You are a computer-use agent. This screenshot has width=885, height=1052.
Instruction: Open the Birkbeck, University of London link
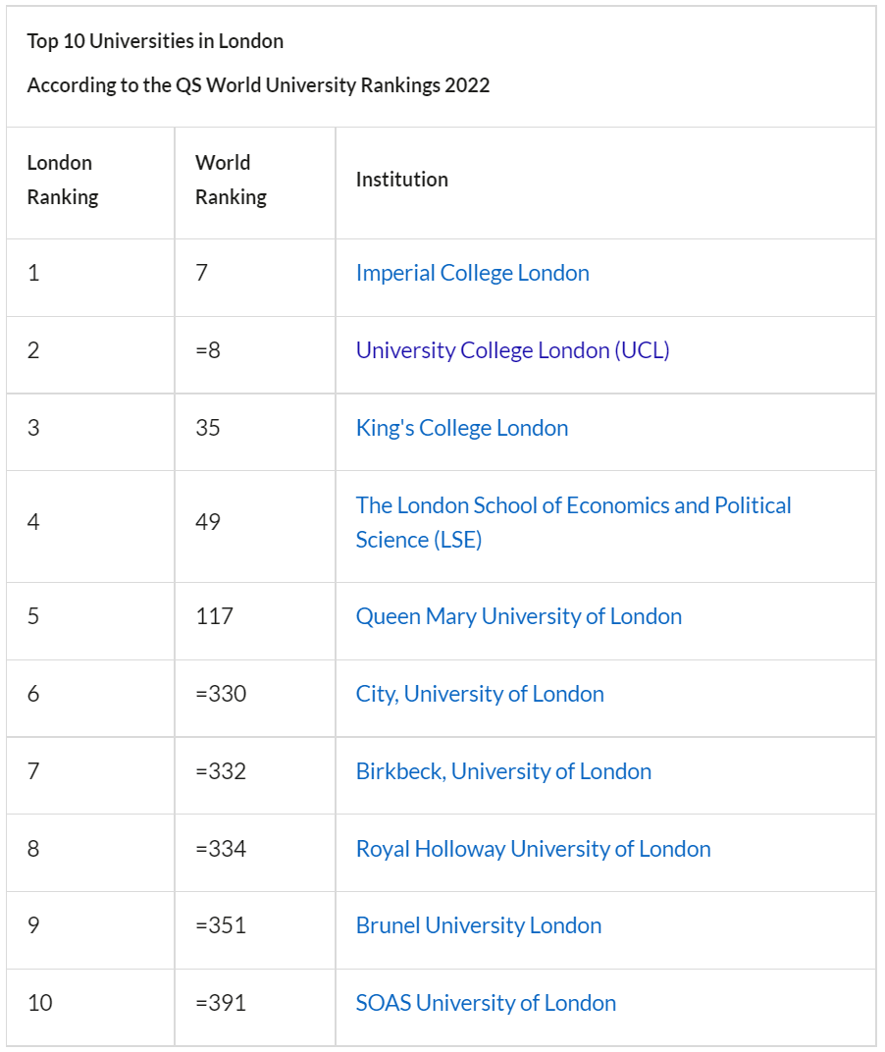click(503, 771)
